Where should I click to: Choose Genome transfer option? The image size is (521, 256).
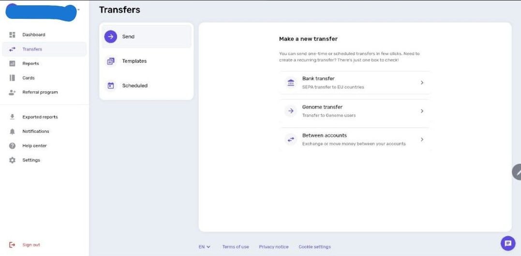click(x=355, y=111)
